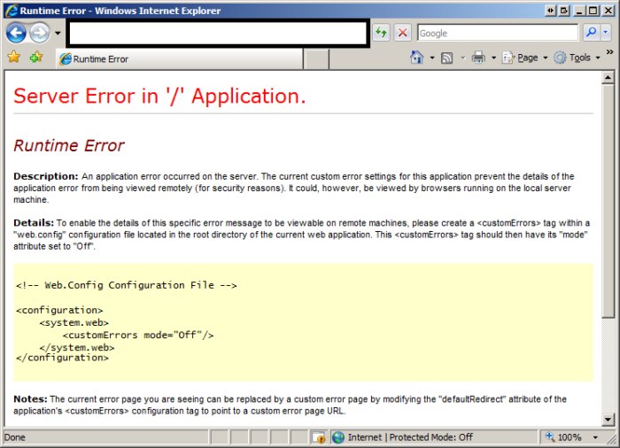
Task: Click the Feeds icon in command bar
Action: click(447, 58)
